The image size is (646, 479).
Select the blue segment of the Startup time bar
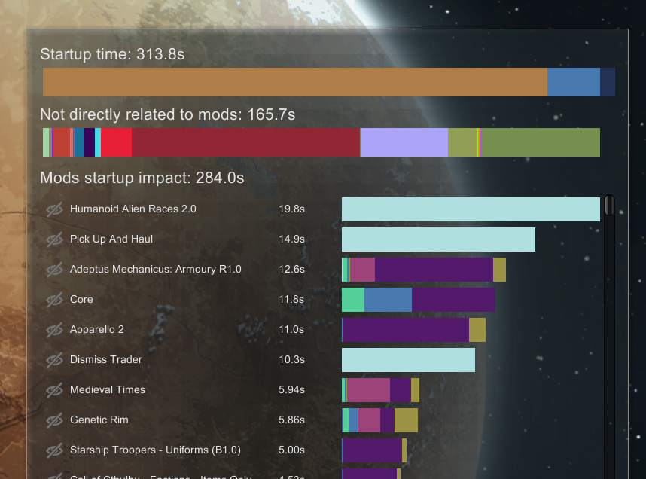573,82
